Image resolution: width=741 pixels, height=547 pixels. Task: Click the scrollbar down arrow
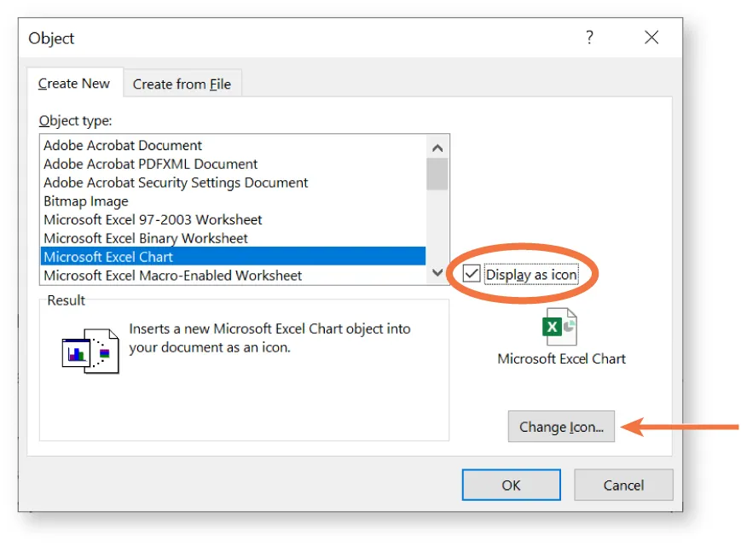437,274
